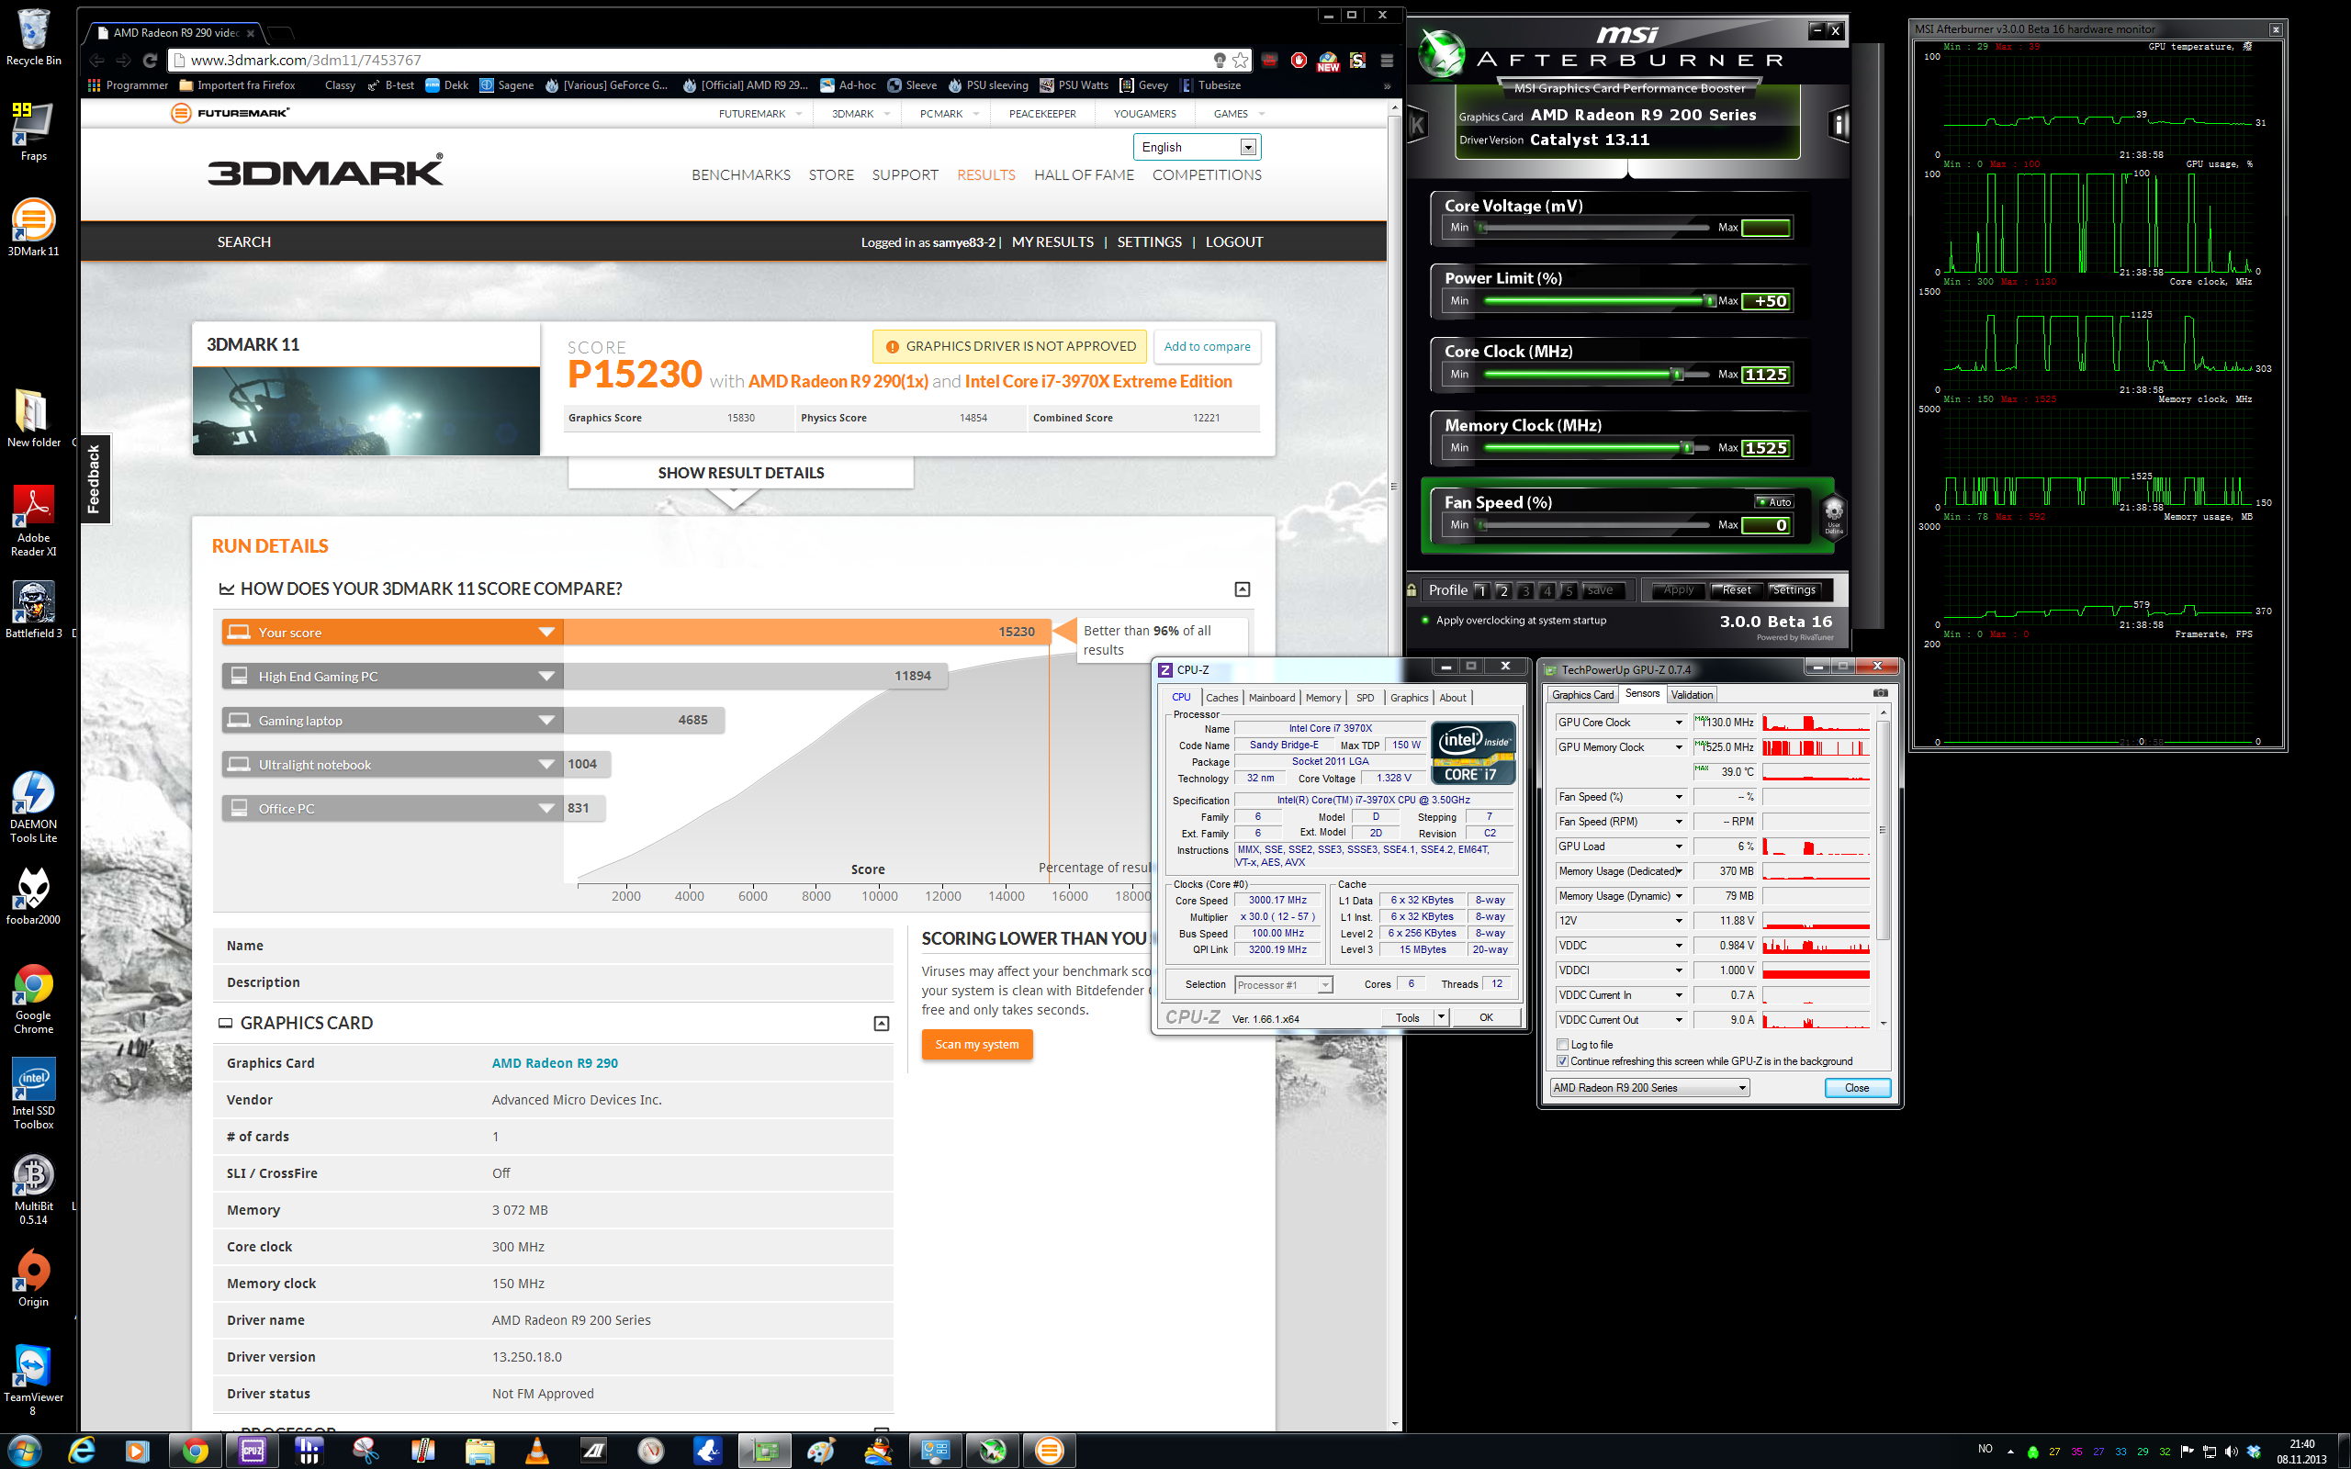
Task: Open the Windows Start button
Action: pos(23,1451)
